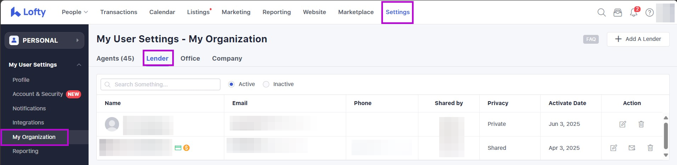Send email to the Shared lender row
677x165 pixels.
632,148
